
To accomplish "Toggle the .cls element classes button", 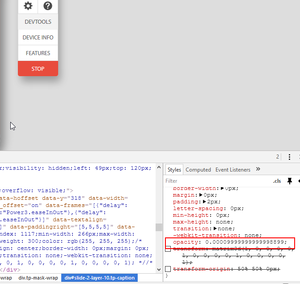I will click(277, 181).
